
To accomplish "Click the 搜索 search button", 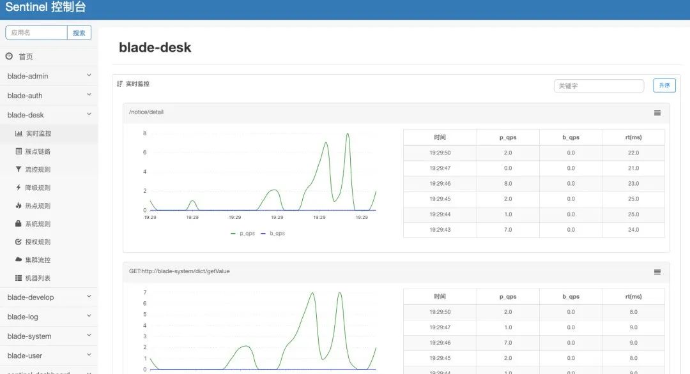I will point(79,33).
